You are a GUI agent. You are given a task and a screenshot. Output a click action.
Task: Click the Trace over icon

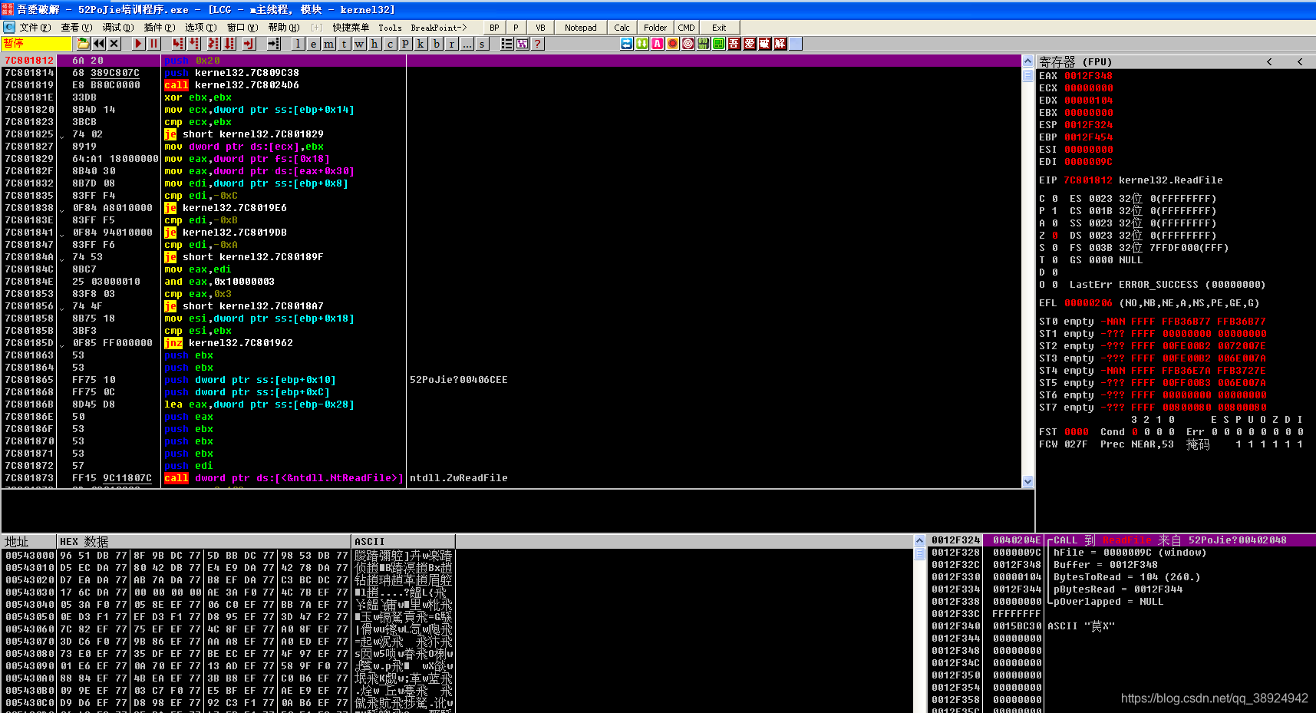click(229, 44)
